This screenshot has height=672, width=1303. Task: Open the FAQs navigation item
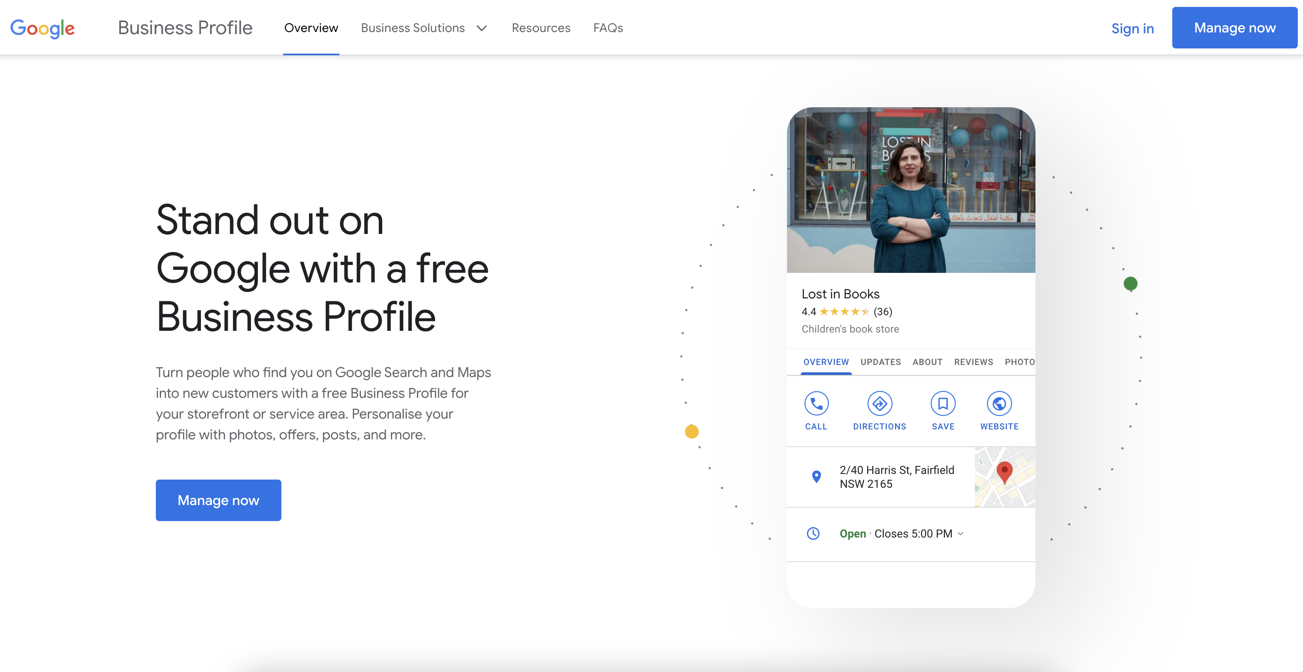(x=608, y=28)
